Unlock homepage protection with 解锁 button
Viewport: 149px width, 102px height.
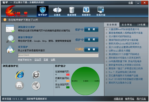(91, 49)
